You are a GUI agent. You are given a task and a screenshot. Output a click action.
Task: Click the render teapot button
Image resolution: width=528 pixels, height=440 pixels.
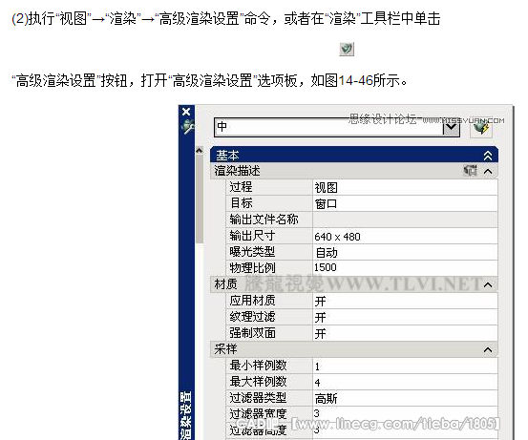click(481, 128)
